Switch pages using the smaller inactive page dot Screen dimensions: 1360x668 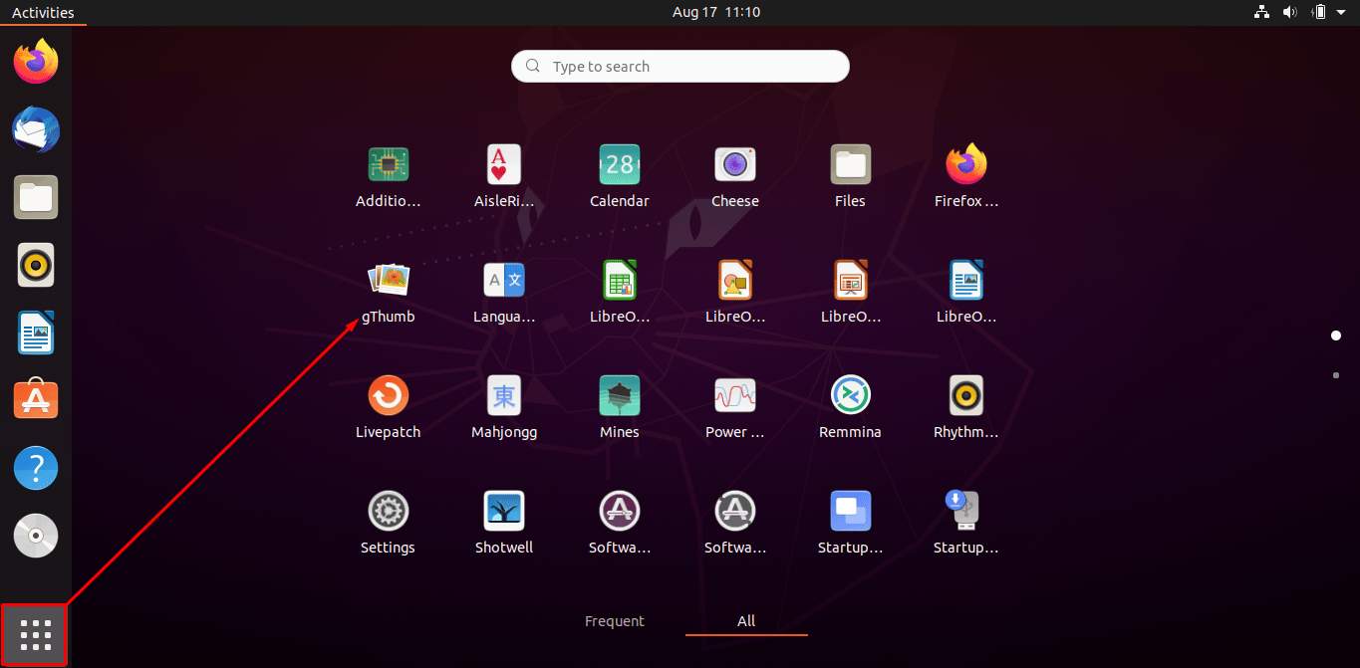point(1336,375)
